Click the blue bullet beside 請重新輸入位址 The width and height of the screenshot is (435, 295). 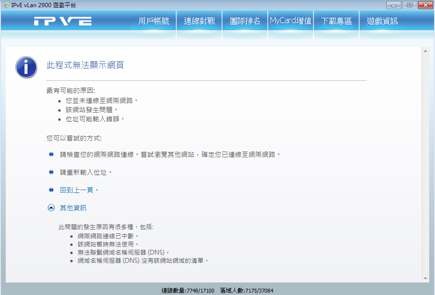tap(51, 172)
